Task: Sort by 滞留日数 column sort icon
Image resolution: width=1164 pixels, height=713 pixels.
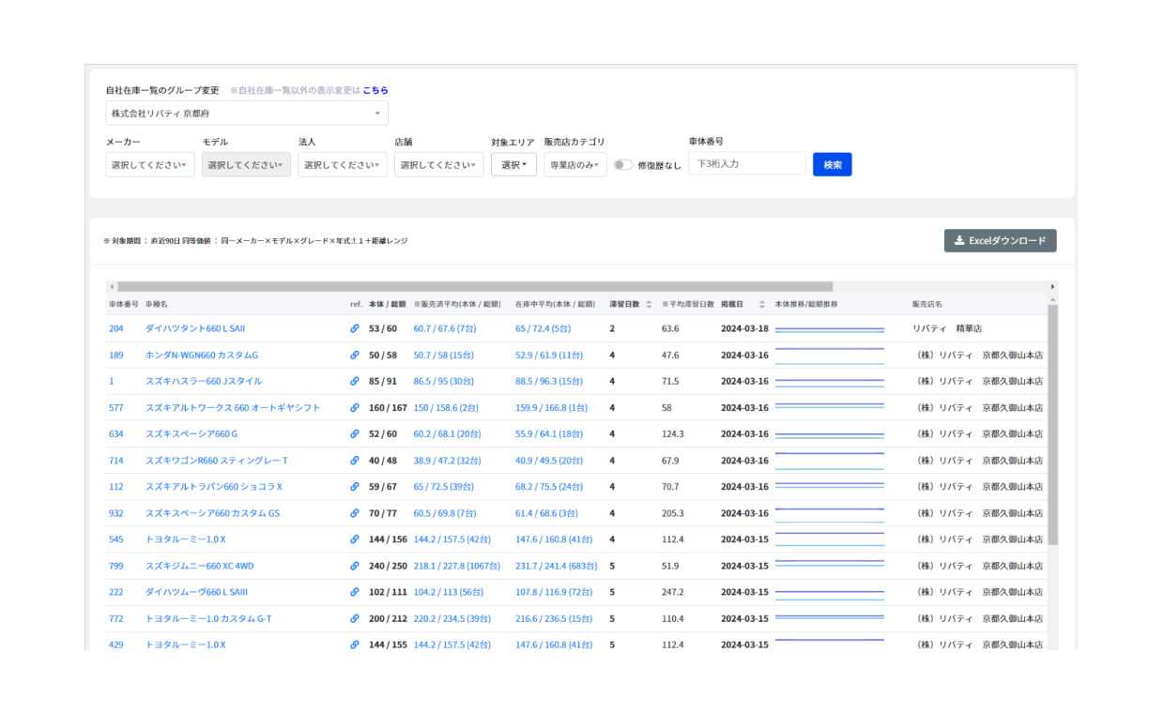Action: click(649, 304)
